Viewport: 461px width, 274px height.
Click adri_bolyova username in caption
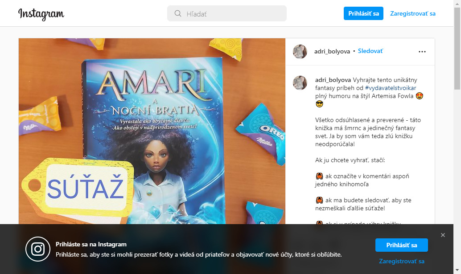[333, 80]
